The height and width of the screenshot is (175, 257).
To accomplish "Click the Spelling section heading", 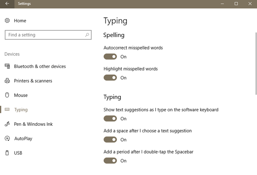I will tap(114, 35).
